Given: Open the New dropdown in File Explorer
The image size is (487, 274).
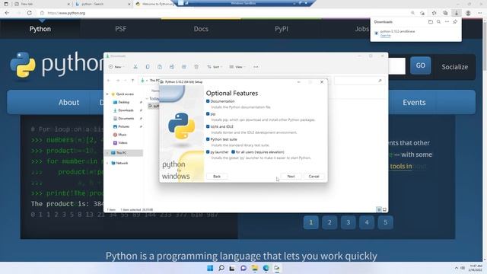Looking at the screenshot, I should tap(116, 67).
